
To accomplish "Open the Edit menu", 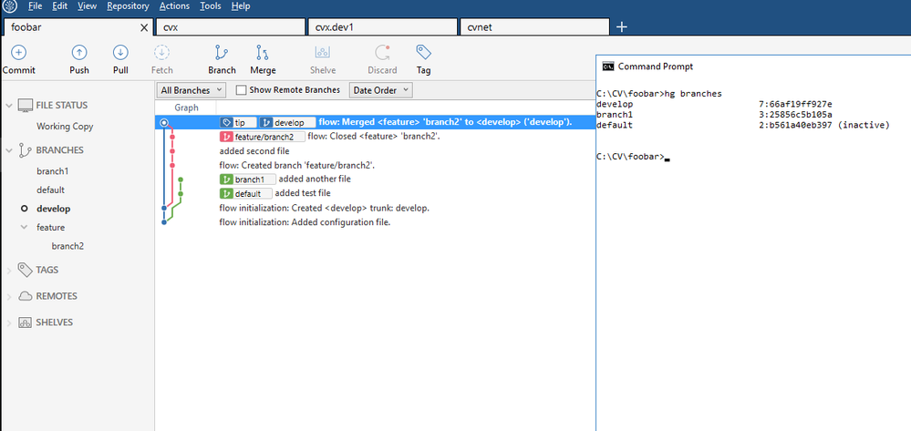I will [59, 6].
